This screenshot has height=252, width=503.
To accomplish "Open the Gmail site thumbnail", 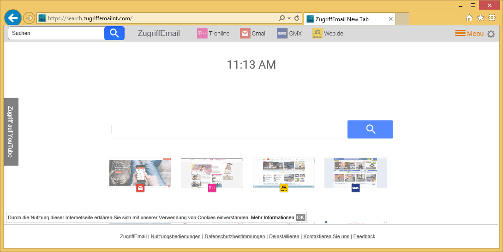I will [140, 173].
